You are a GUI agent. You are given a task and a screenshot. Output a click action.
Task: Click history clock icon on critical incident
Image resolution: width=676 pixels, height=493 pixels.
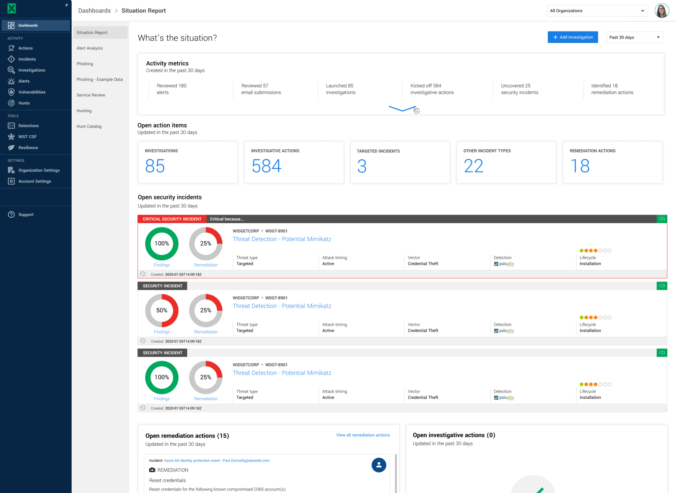tap(143, 274)
